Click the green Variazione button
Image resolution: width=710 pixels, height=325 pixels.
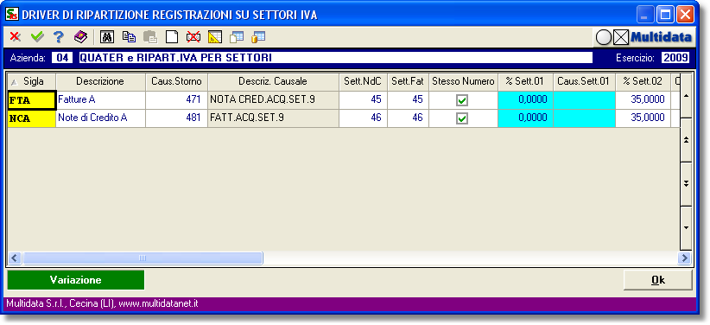(x=76, y=280)
